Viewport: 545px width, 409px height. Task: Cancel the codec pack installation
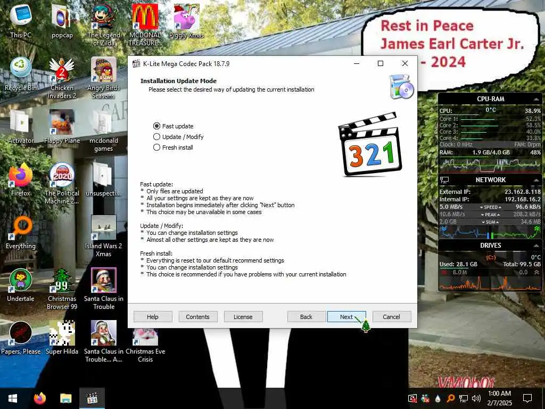click(391, 317)
